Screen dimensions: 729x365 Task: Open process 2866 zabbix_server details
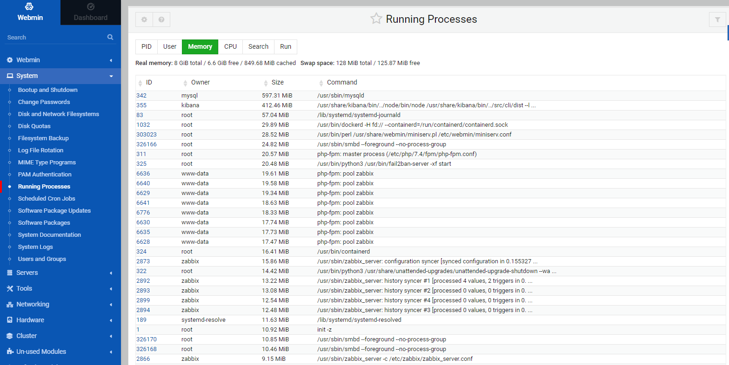pyautogui.click(x=143, y=358)
